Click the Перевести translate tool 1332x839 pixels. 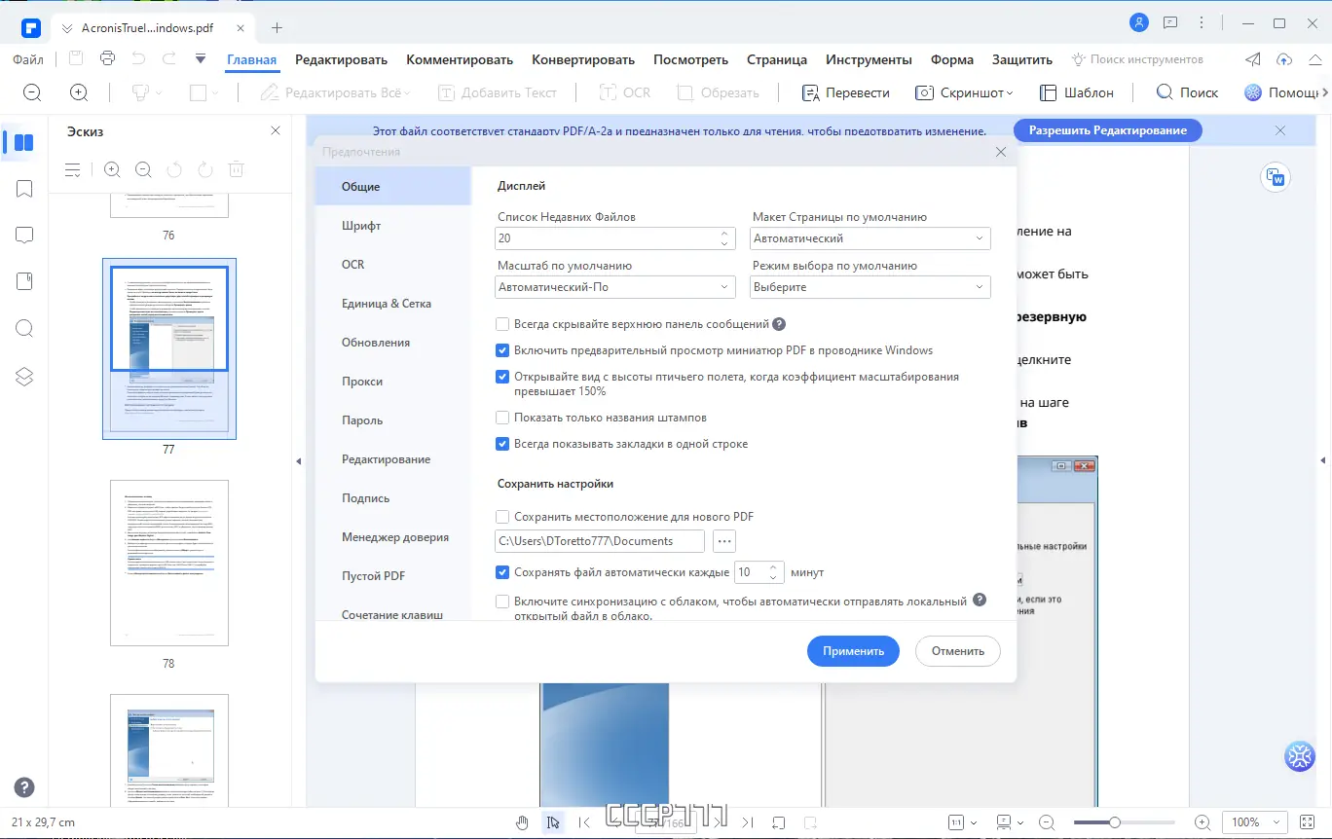[845, 92]
